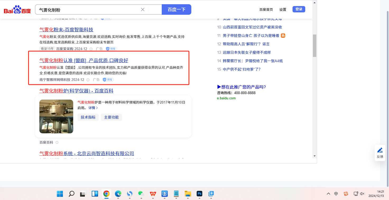Launch Photoshop from the taskbar
389x200 pixels.
199,194
